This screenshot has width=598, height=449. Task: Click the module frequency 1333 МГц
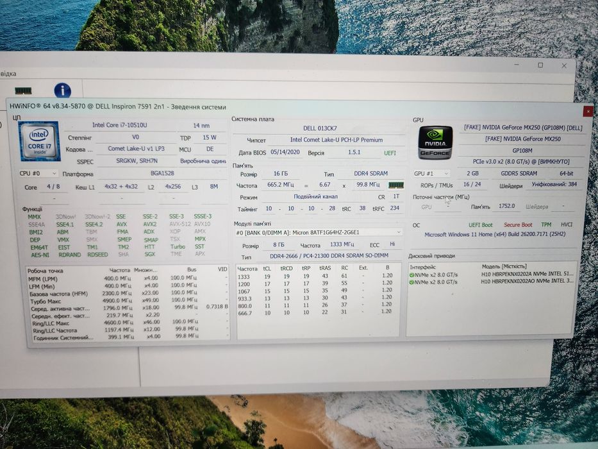(x=342, y=244)
